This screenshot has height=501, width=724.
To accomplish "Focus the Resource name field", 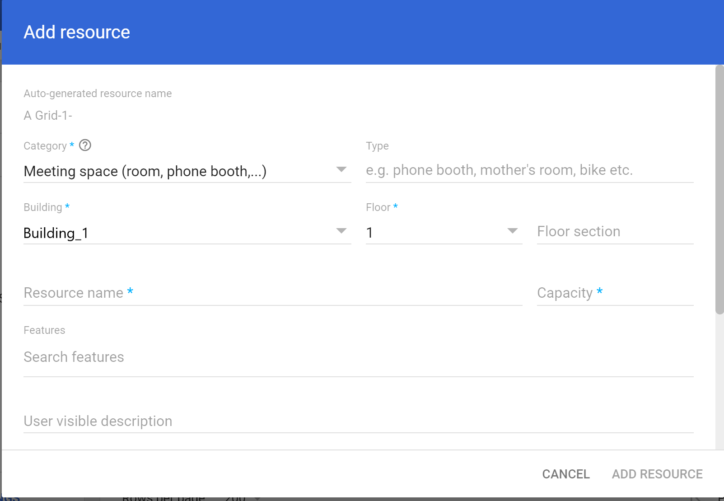I will point(272,293).
